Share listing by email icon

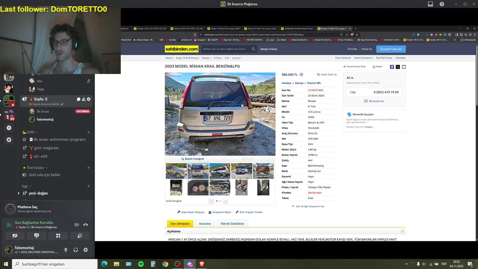[404, 67]
